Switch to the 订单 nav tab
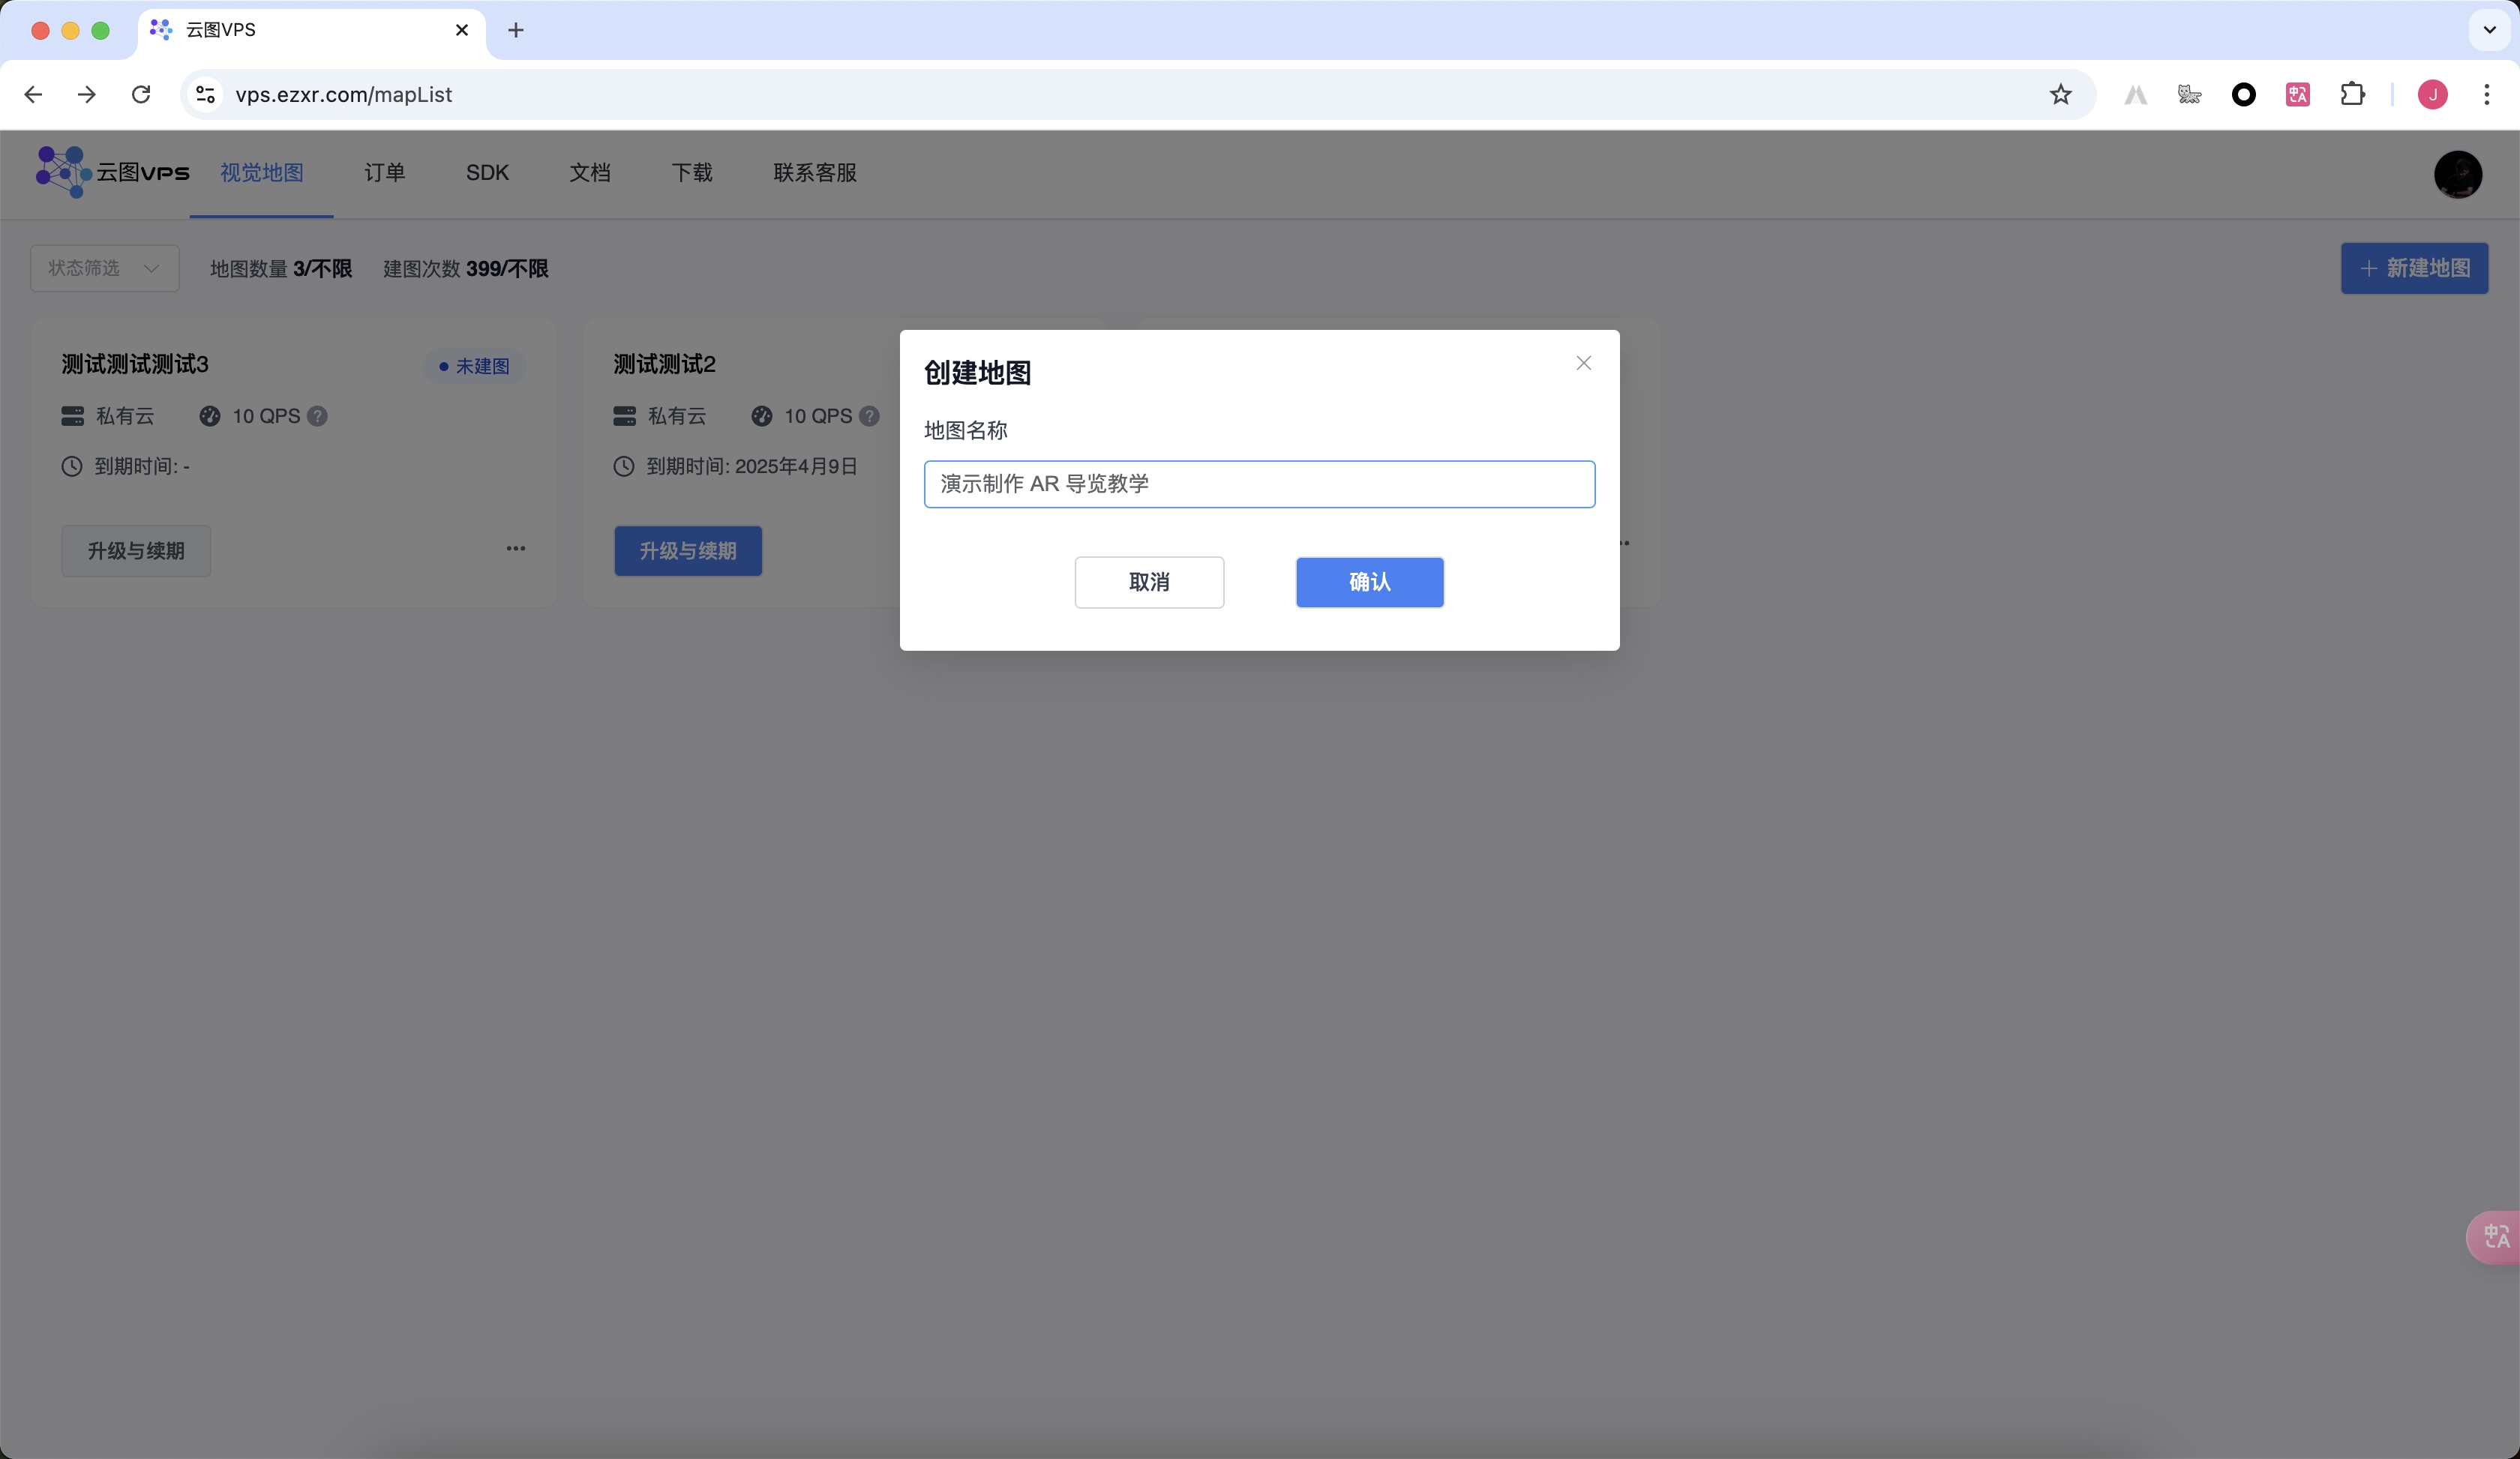Image resolution: width=2520 pixels, height=1459 pixels. pos(384,173)
